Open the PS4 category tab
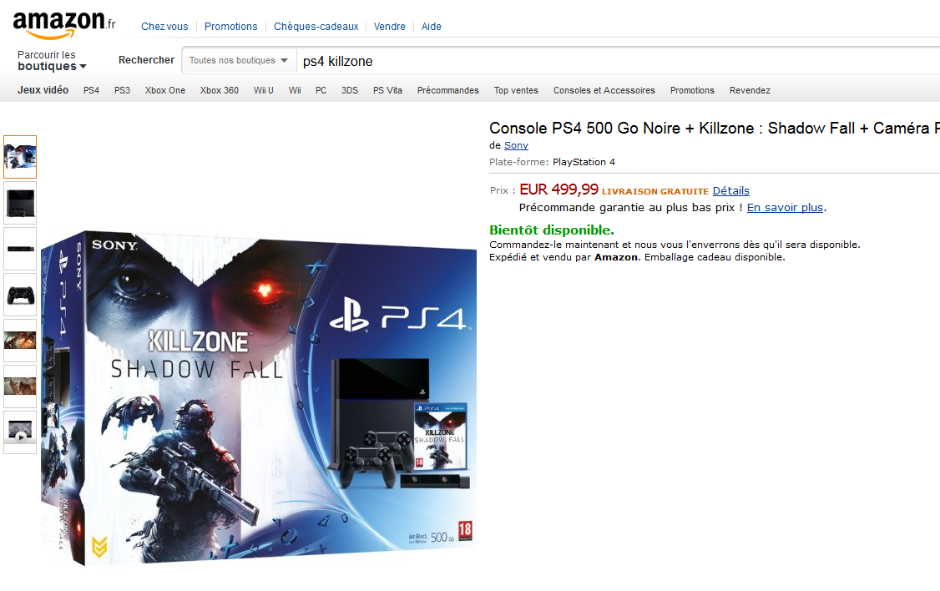Viewport: 940px width, 591px height. [91, 90]
